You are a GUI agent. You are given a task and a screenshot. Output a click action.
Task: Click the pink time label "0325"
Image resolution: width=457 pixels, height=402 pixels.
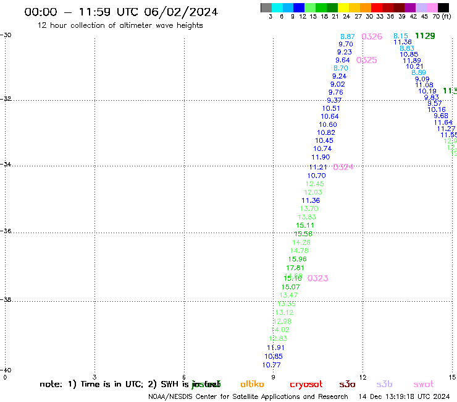(x=367, y=60)
